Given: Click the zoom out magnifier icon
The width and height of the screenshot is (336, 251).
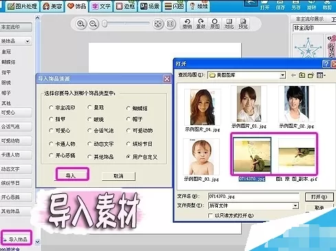Looking at the screenshot, I should coord(93,24).
